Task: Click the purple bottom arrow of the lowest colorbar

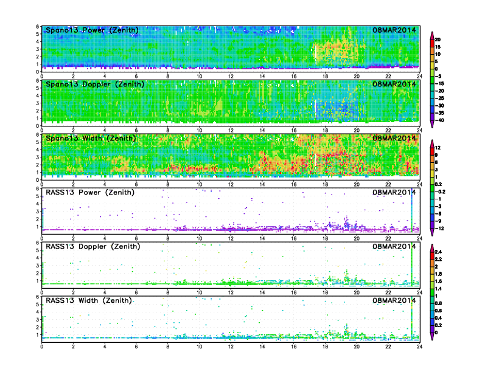Action: tap(432, 336)
